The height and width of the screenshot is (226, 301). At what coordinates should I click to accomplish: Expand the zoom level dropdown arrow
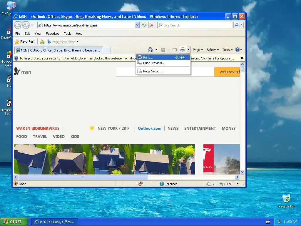tap(238, 184)
